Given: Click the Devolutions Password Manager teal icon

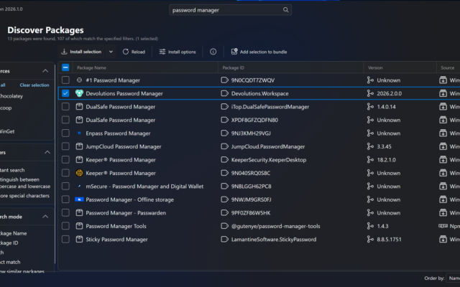Looking at the screenshot, I should (x=79, y=93).
